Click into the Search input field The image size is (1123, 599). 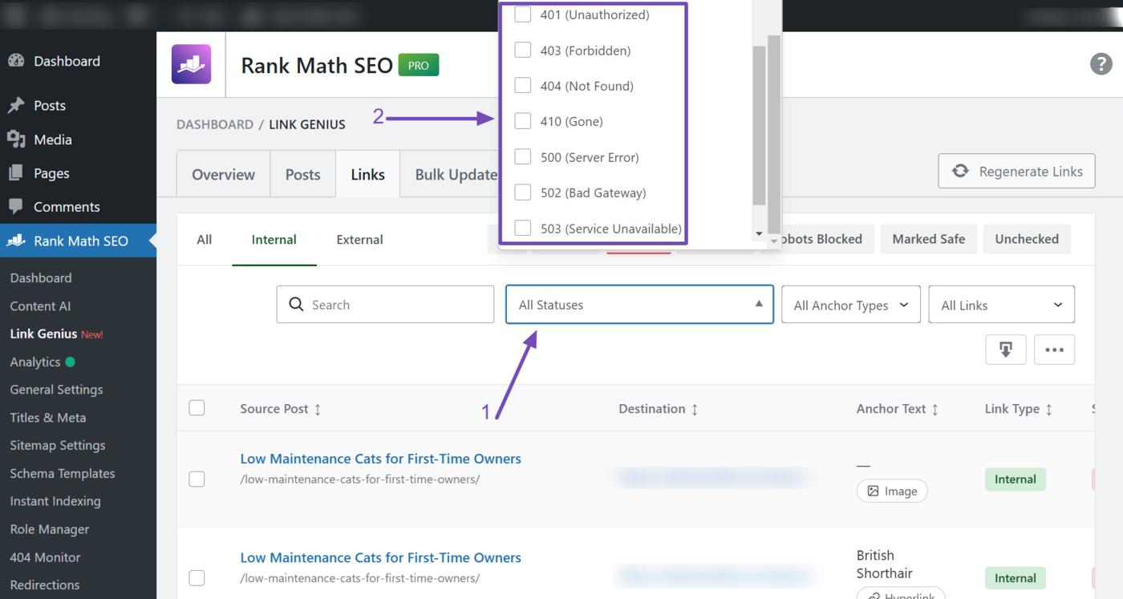coord(385,305)
